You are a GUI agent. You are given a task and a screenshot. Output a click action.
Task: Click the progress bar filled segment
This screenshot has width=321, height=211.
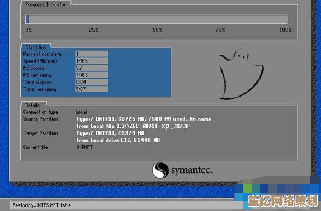coord(27,19)
